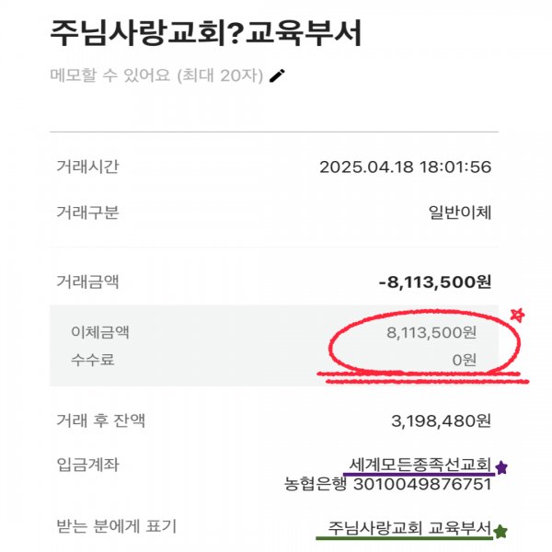Click the timestamp 2025.04.18 18:01:56

pos(405,167)
